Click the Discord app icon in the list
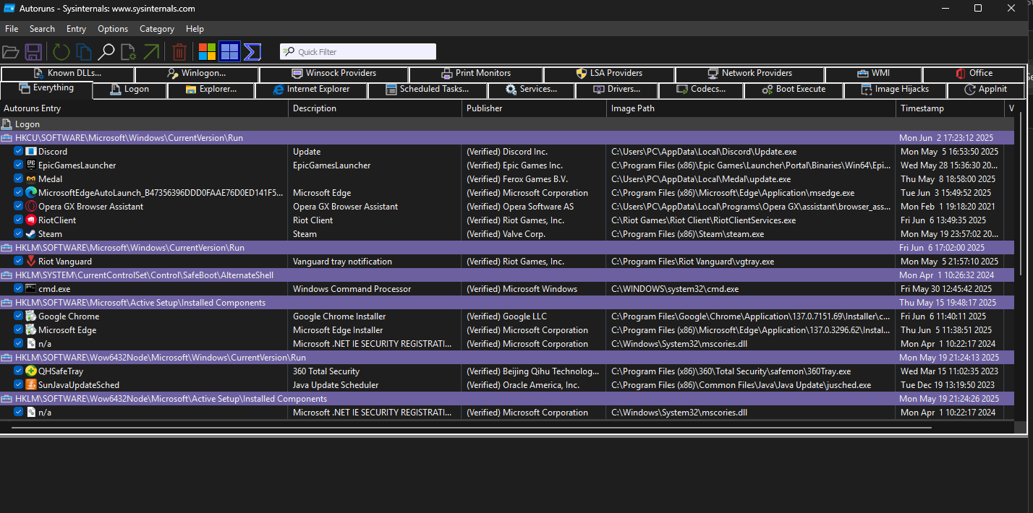The image size is (1033, 513). 31,152
